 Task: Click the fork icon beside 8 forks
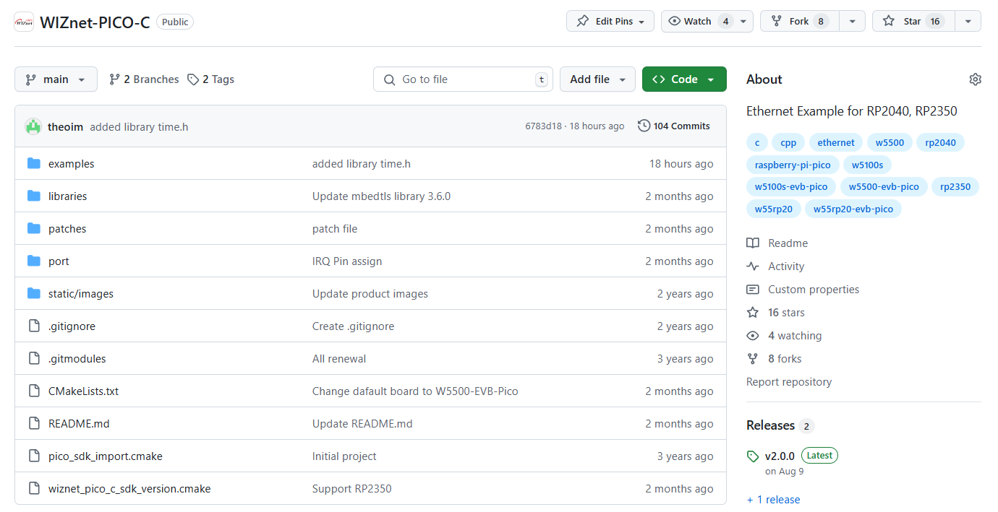753,359
